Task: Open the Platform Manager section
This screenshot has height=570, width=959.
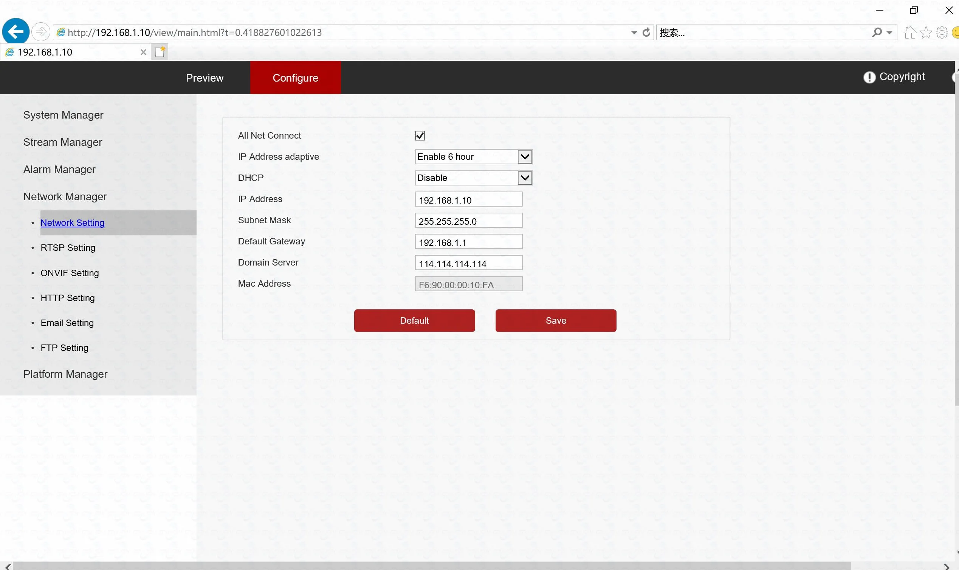Action: (x=65, y=374)
